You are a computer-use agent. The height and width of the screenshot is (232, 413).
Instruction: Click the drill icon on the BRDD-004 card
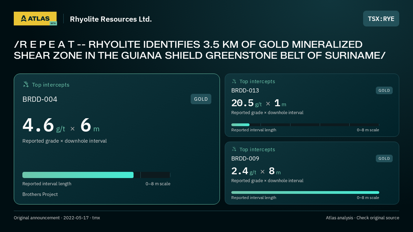tap(26, 84)
